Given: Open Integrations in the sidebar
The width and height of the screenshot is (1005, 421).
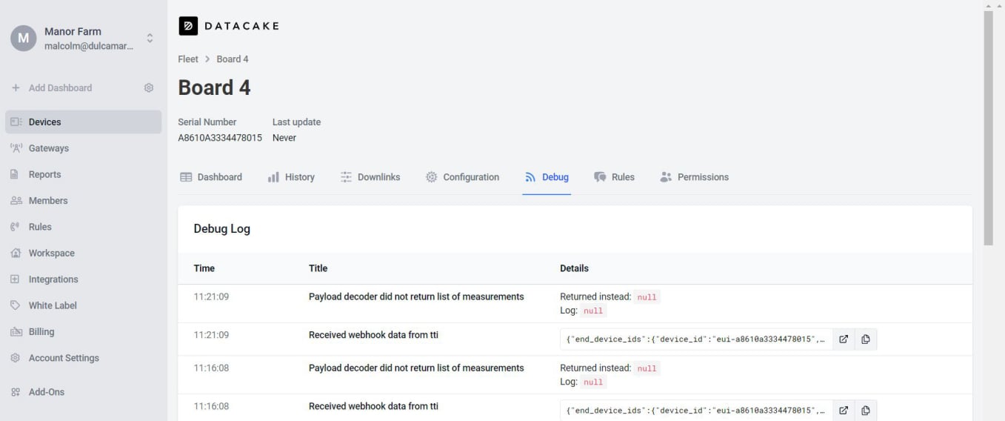Looking at the screenshot, I should click(83, 279).
